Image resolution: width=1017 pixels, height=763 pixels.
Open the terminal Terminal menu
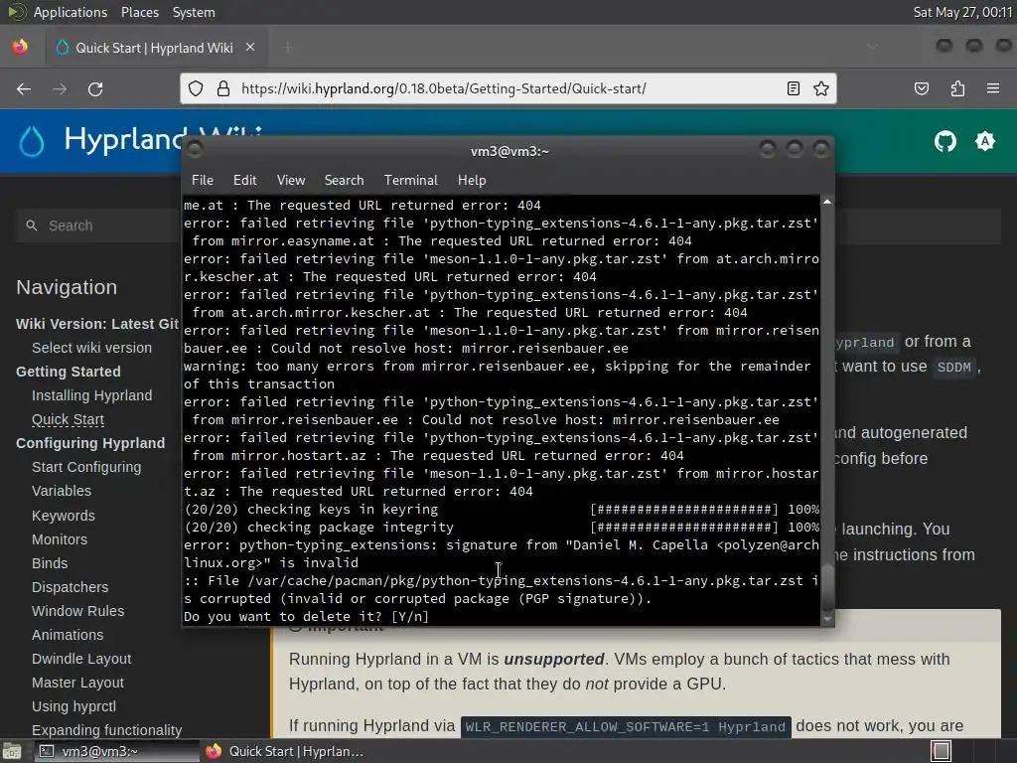coord(410,181)
